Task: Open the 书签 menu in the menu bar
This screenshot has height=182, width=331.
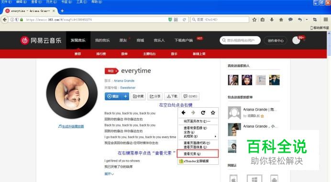Action: (66, 2)
